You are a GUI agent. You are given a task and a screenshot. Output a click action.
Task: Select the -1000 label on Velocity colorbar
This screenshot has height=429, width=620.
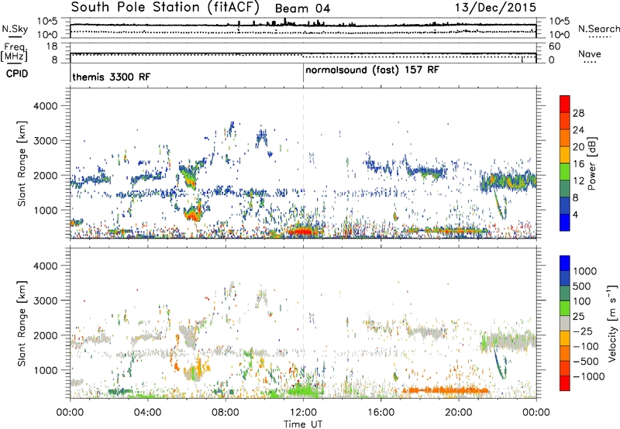[588, 376]
